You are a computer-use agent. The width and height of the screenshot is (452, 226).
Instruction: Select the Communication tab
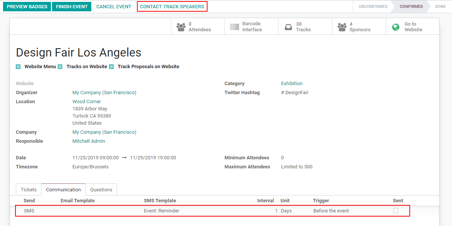tap(63, 189)
